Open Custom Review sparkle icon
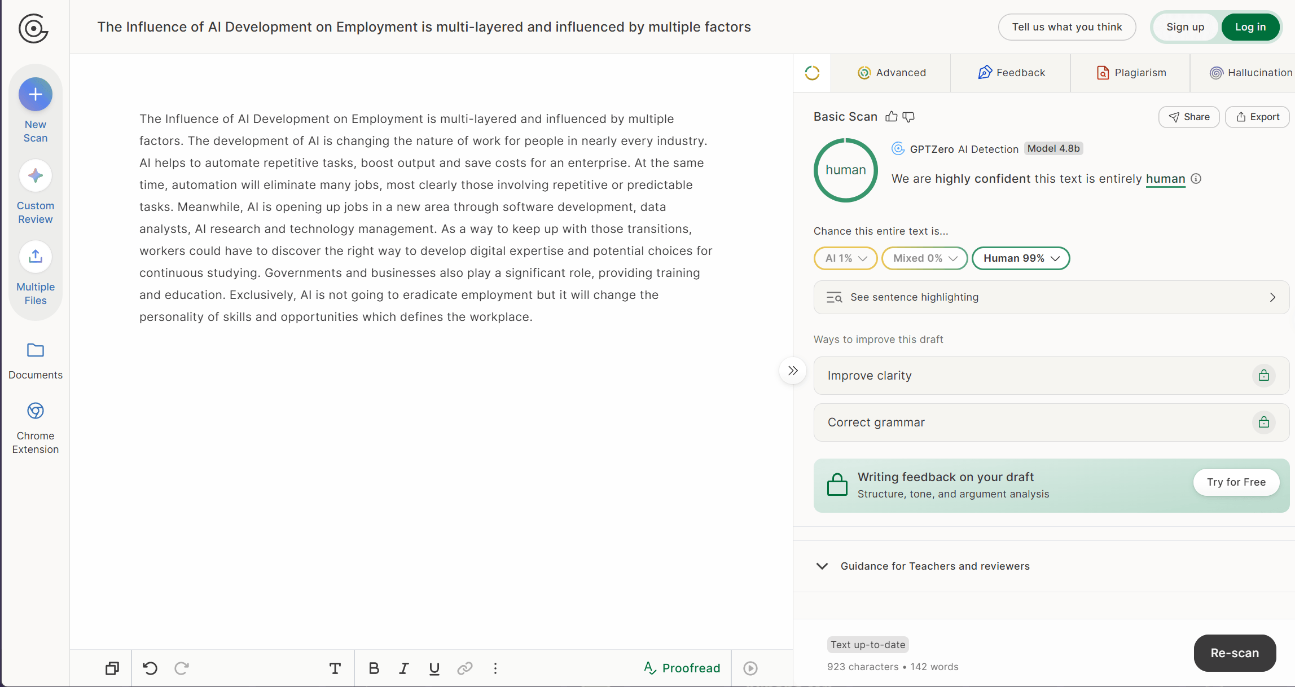Screen dimensions: 1295x687 [x=36, y=175]
